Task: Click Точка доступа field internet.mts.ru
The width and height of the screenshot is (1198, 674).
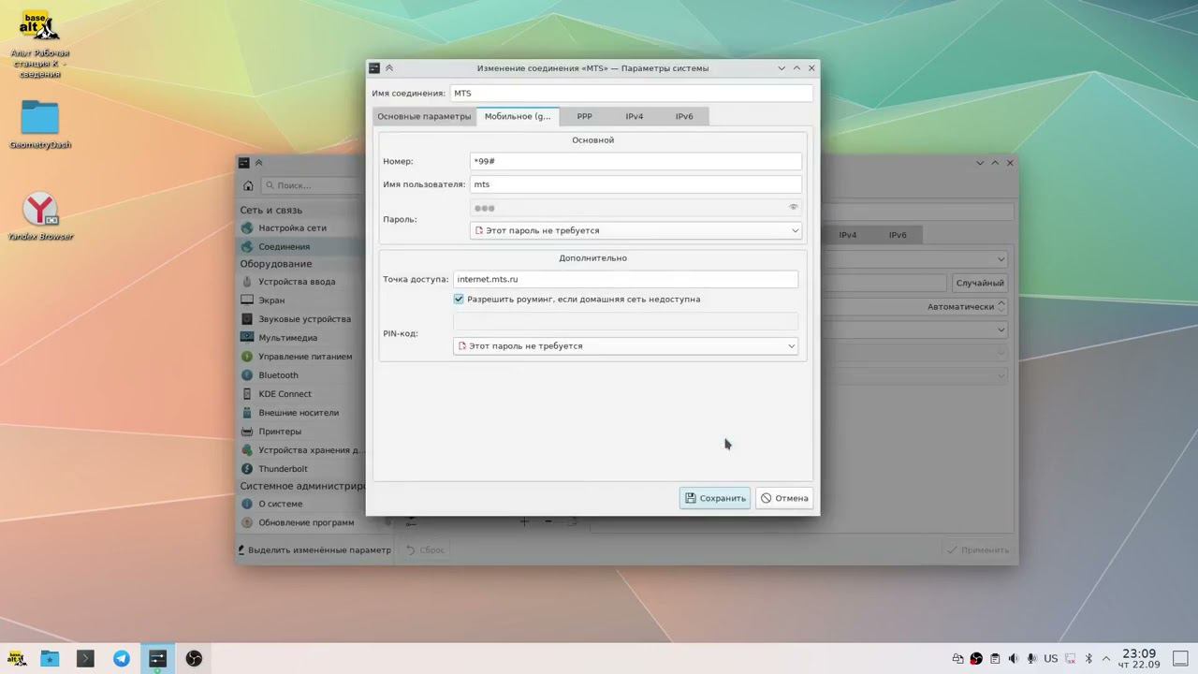Action: (625, 279)
